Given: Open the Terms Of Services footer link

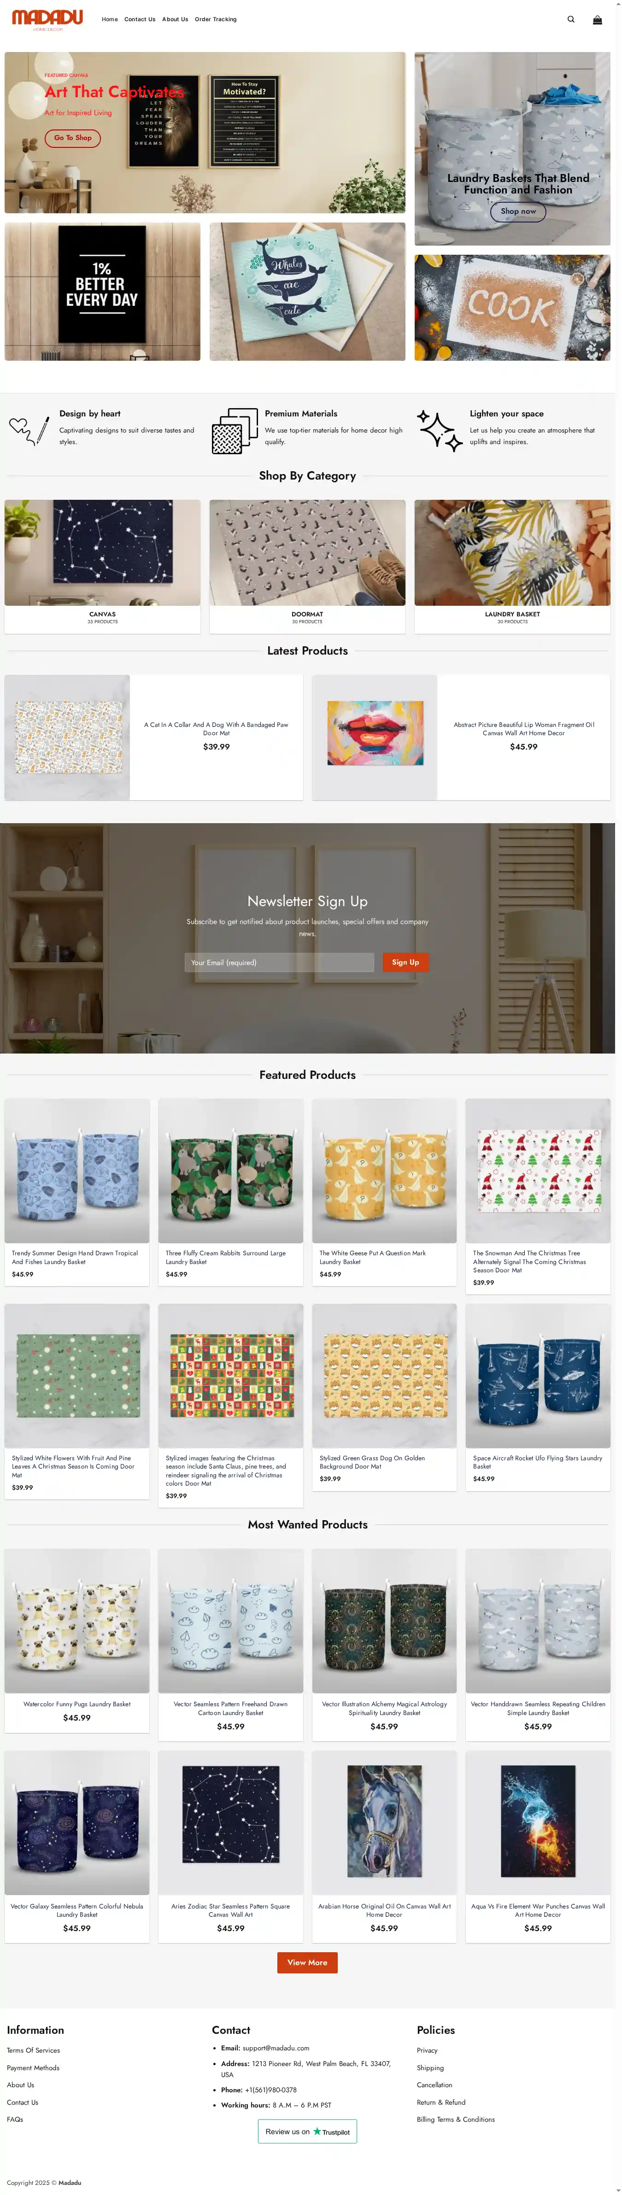Looking at the screenshot, I should coord(33,2050).
